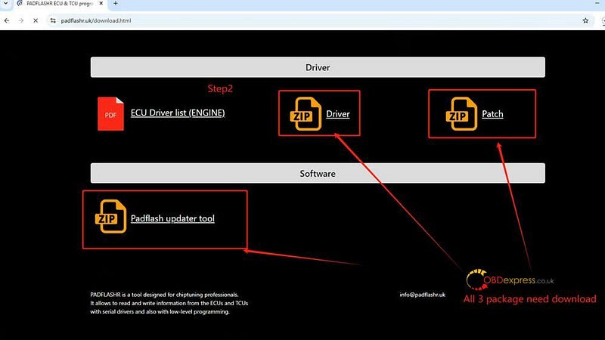Screen dimensions: 605x340
Task: Click the browser forward arrow
Action: click(21, 20)
